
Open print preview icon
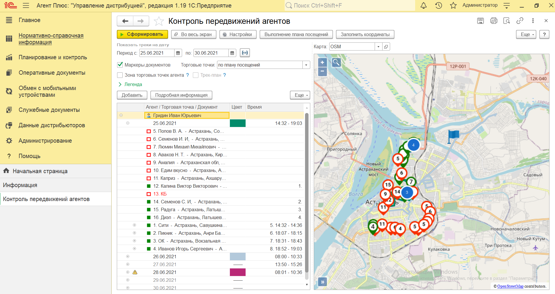pos(507,21)
